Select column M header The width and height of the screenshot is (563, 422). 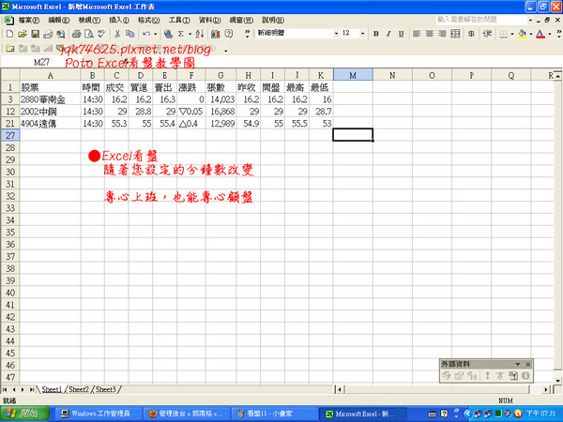[x=353, y=75]
